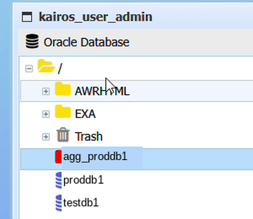Click the open root folder icon

click(46, 66)
